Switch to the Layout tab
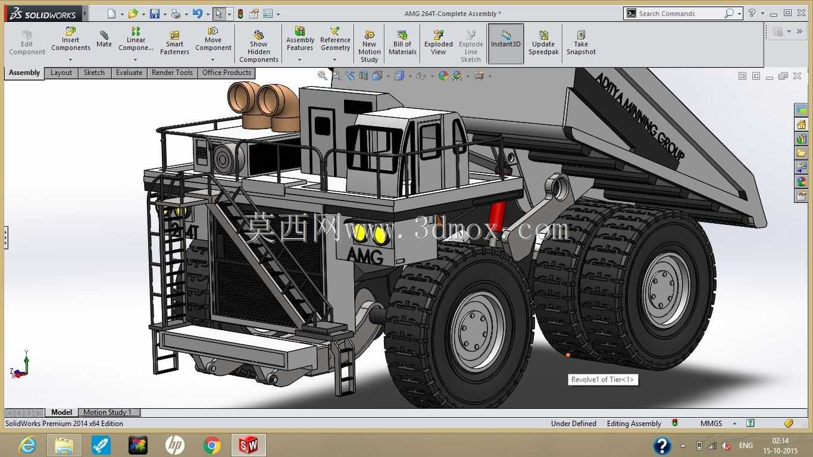 [x=61, y=73]
